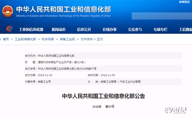The height and width of the screenshot is (118, 192).
Task: Open the 新闻动态 navigation menu
Action: click(59, 29)
